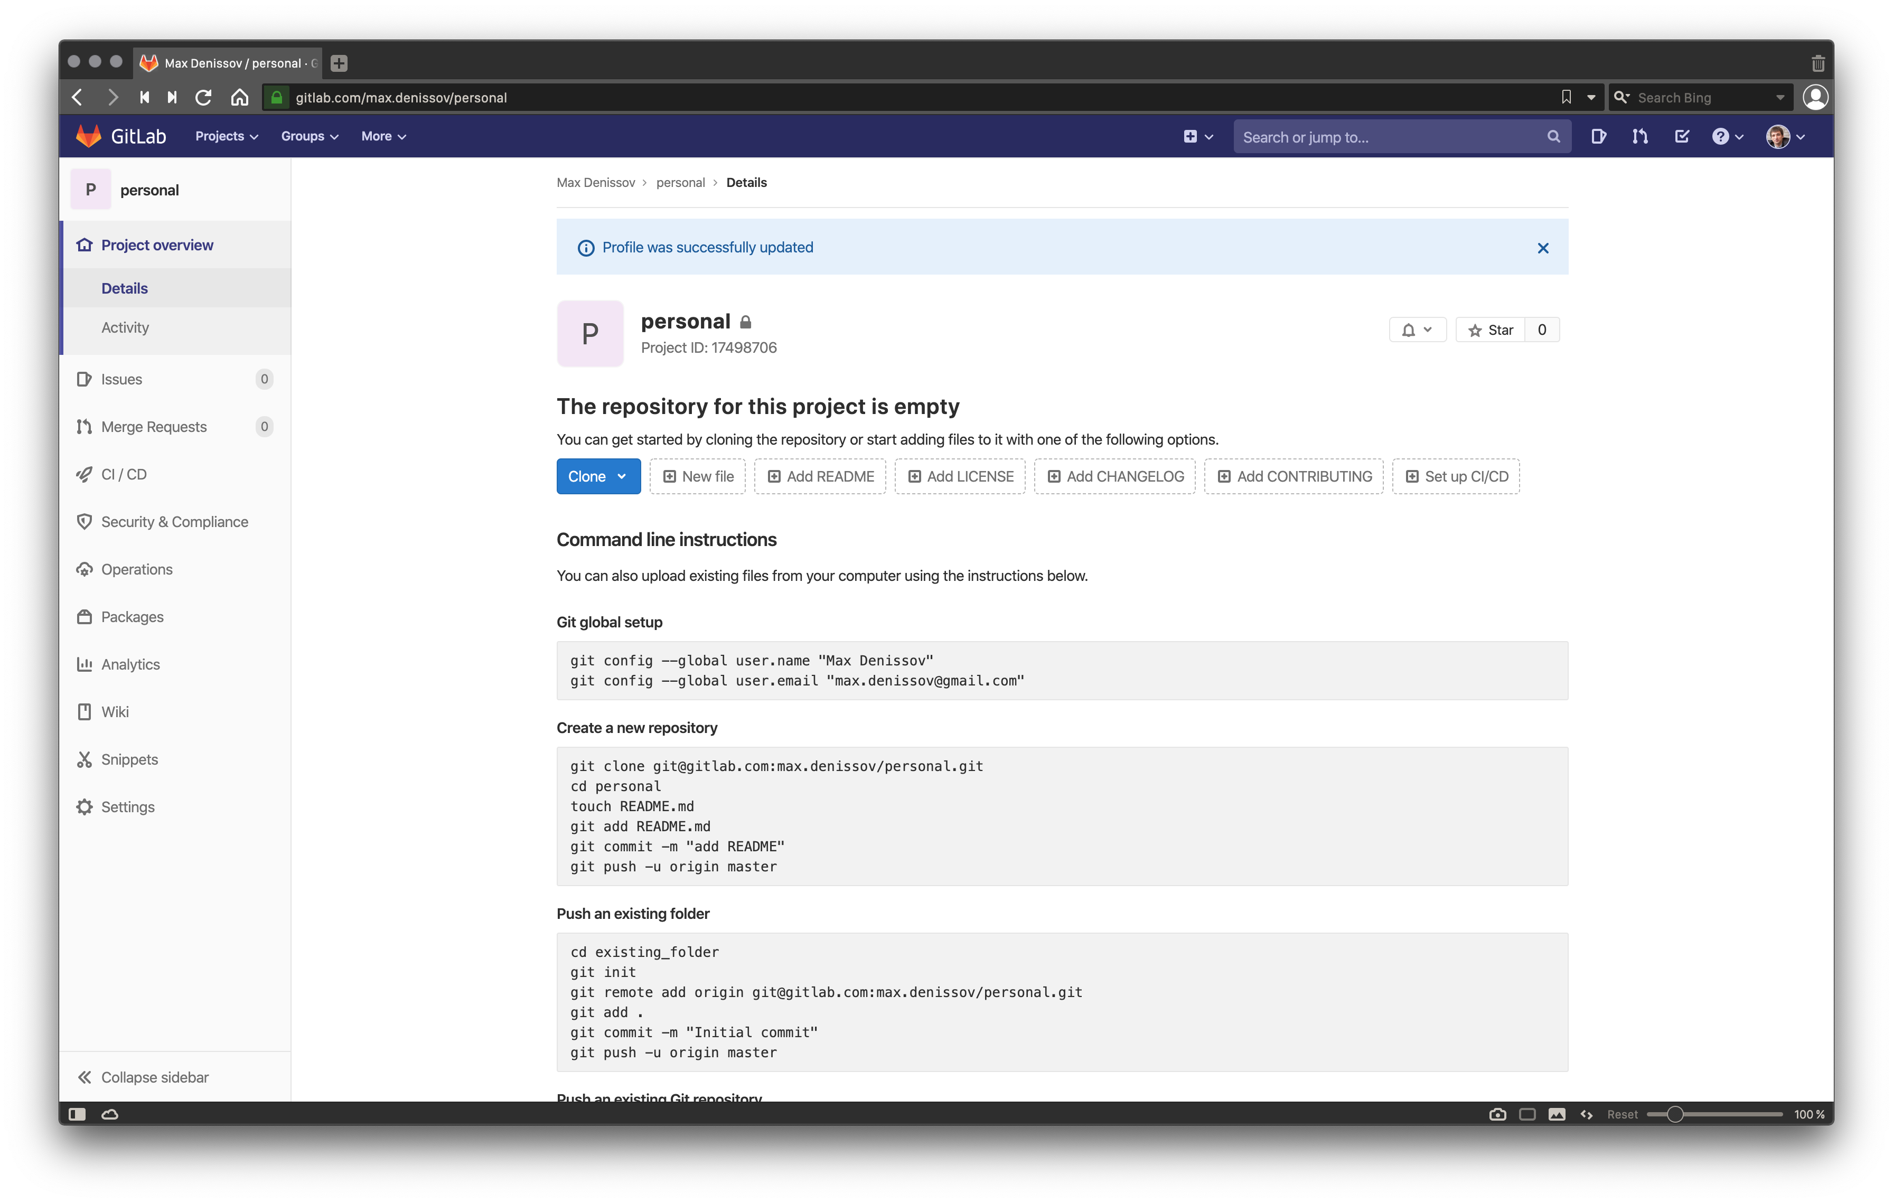Toggle the image loading icon in the status bar
Image resolution: width=1893 pixels, height=1203 pixels.
(x=1557, y=1114)
